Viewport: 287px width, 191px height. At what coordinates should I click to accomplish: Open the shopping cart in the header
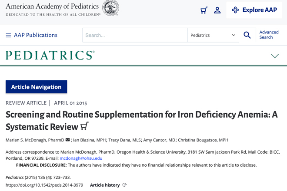coord(204,10)
